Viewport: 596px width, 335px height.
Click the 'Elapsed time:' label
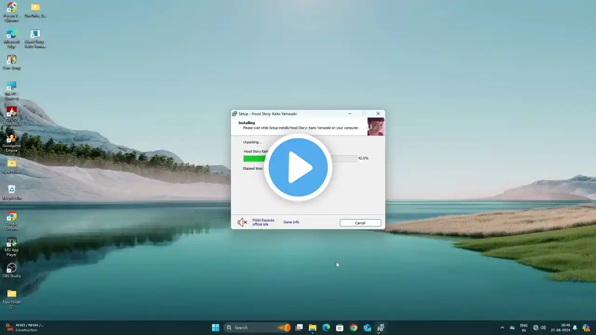pyautogui.click(x=253, y=168)
